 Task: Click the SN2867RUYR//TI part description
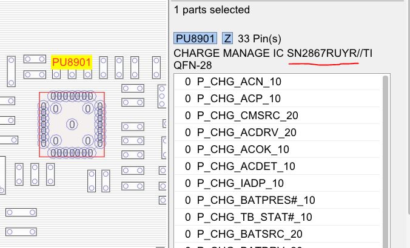point(329,53)
